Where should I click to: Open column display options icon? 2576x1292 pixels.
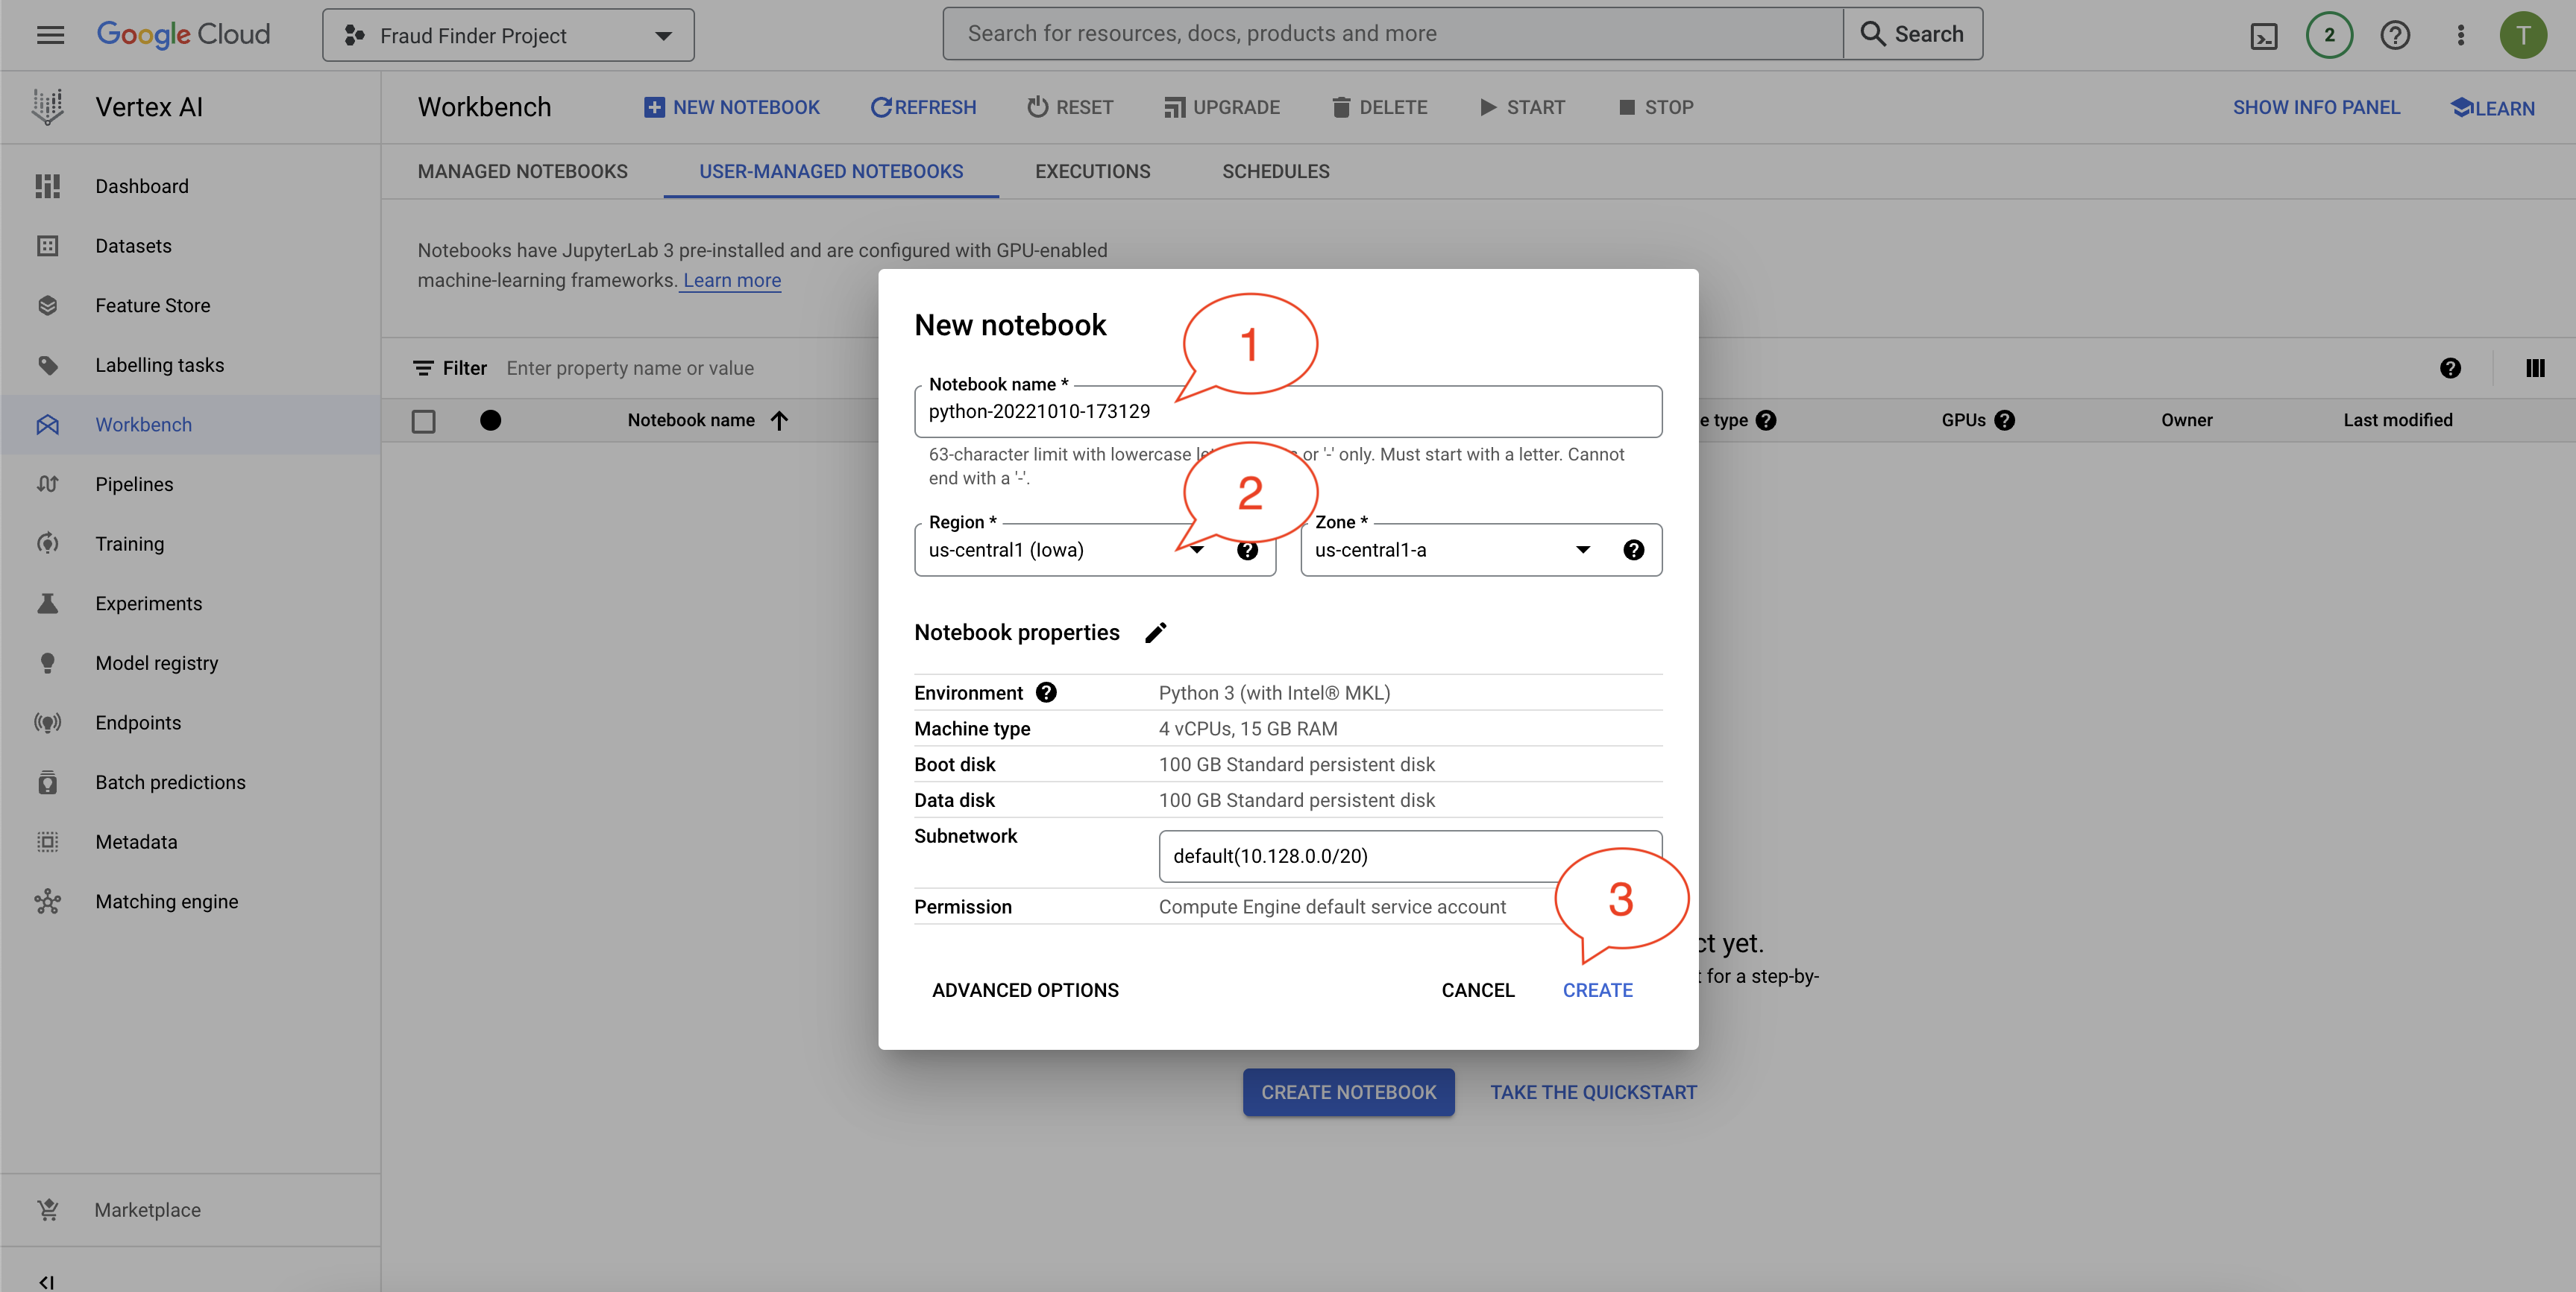point(2534,368)
